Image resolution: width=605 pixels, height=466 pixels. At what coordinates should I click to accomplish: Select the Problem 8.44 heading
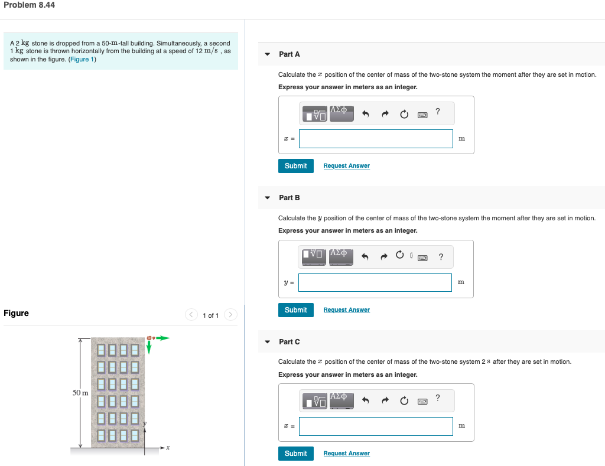pyautogui.click(x=30, y=5)
